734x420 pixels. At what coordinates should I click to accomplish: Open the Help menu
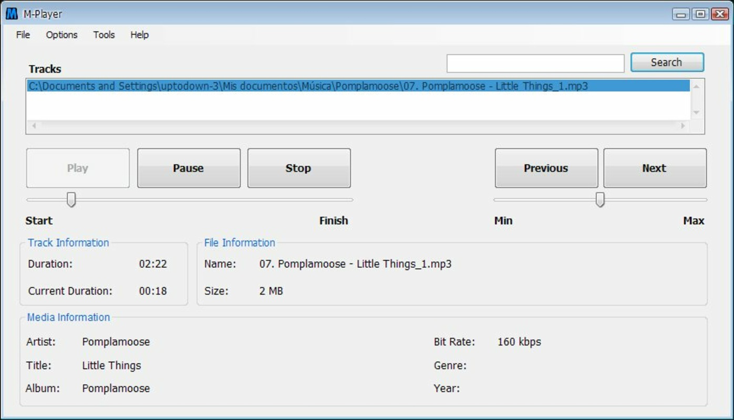coord(139,35)
